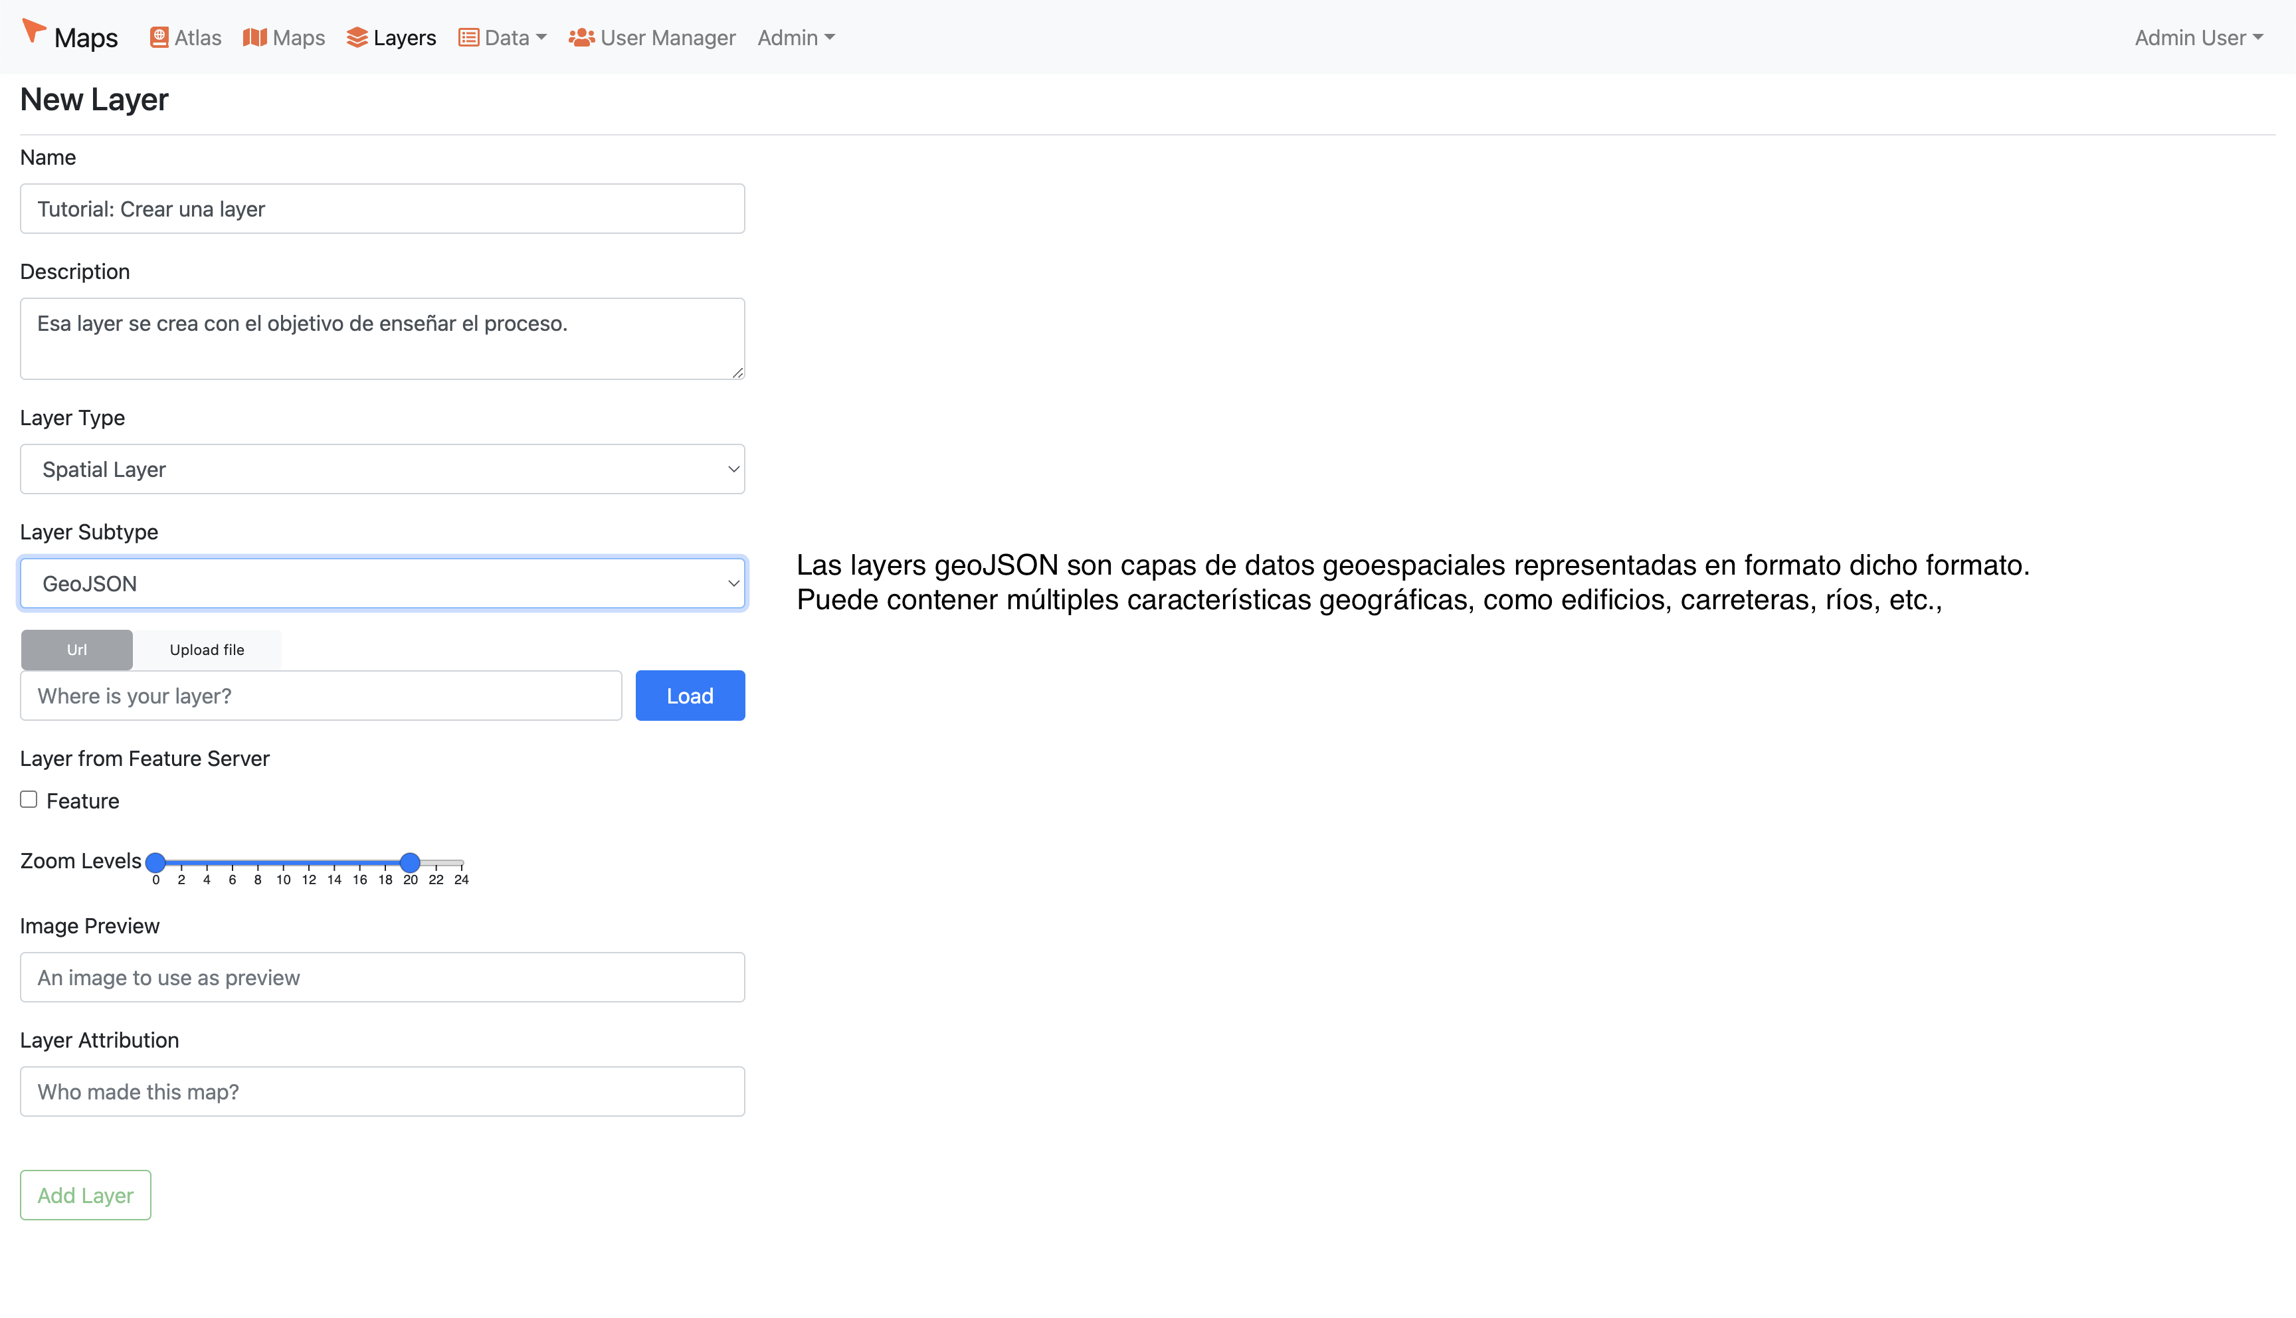Click the Zoom Levels maximum handle at 20

coord(410,862)
